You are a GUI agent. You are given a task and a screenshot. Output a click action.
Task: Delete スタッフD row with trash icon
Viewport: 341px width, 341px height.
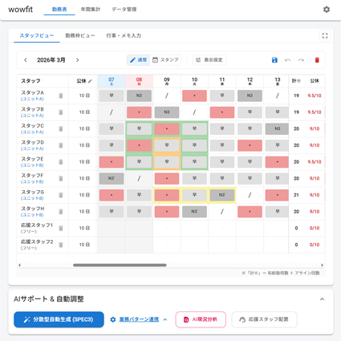coord(61,145)
